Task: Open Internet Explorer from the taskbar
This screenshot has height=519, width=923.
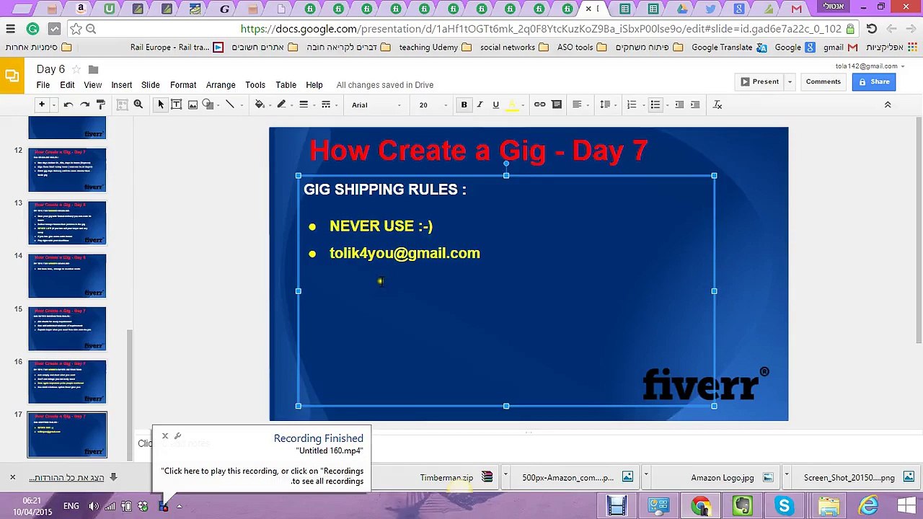Action: pyautogui.click(x=868, y=506)
